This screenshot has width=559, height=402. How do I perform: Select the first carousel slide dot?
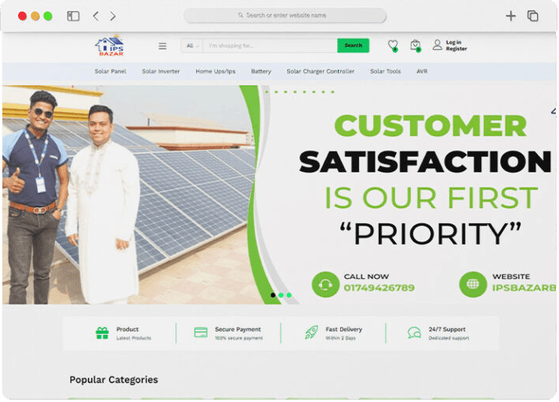[x=273, y=295]
